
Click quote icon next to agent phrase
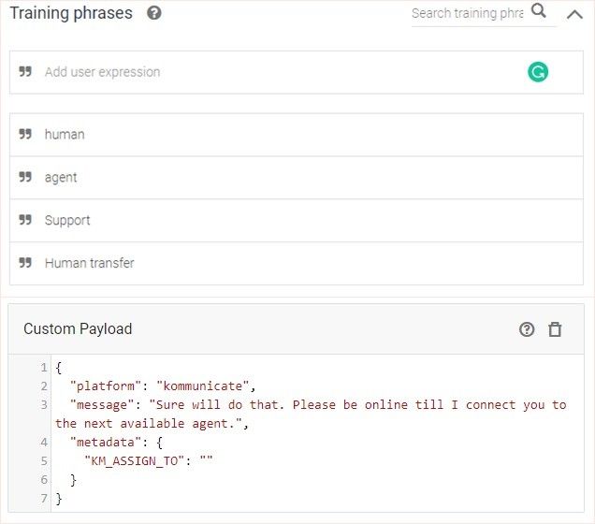[25, 177]
